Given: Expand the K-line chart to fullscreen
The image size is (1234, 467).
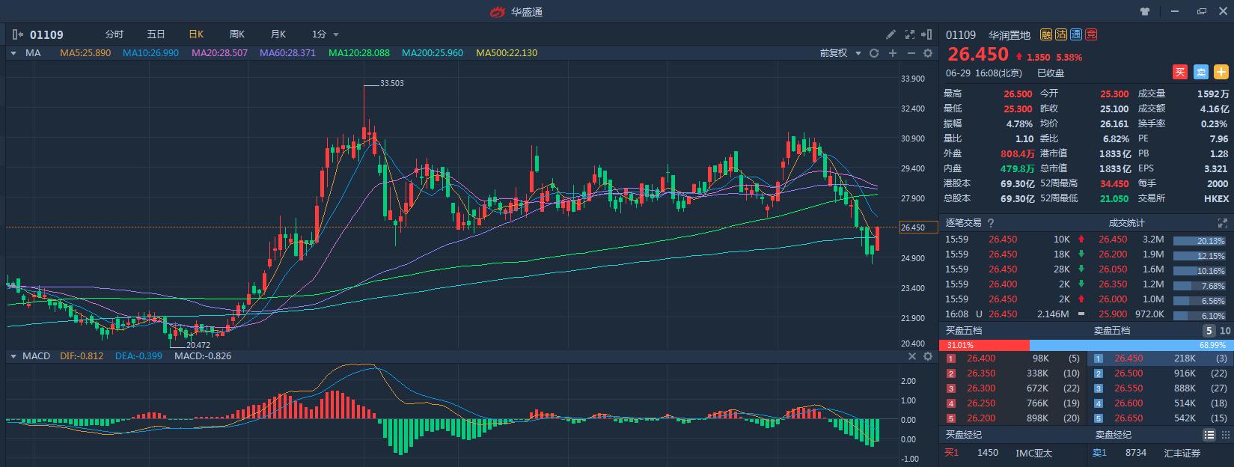Looking at the screenshot, I should [910, 34].
